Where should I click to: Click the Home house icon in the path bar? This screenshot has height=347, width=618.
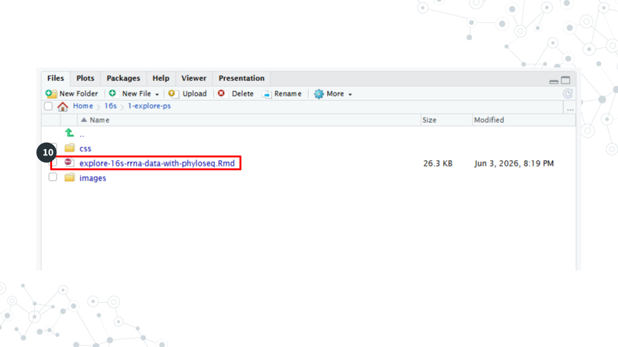coord(62,106)
